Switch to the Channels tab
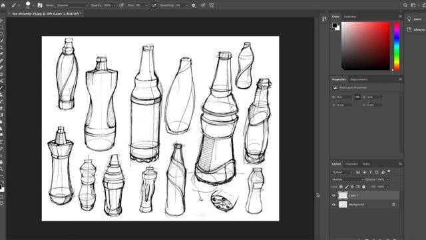The image size is (426, 240). pyautogui.click(x=351, y=164)
